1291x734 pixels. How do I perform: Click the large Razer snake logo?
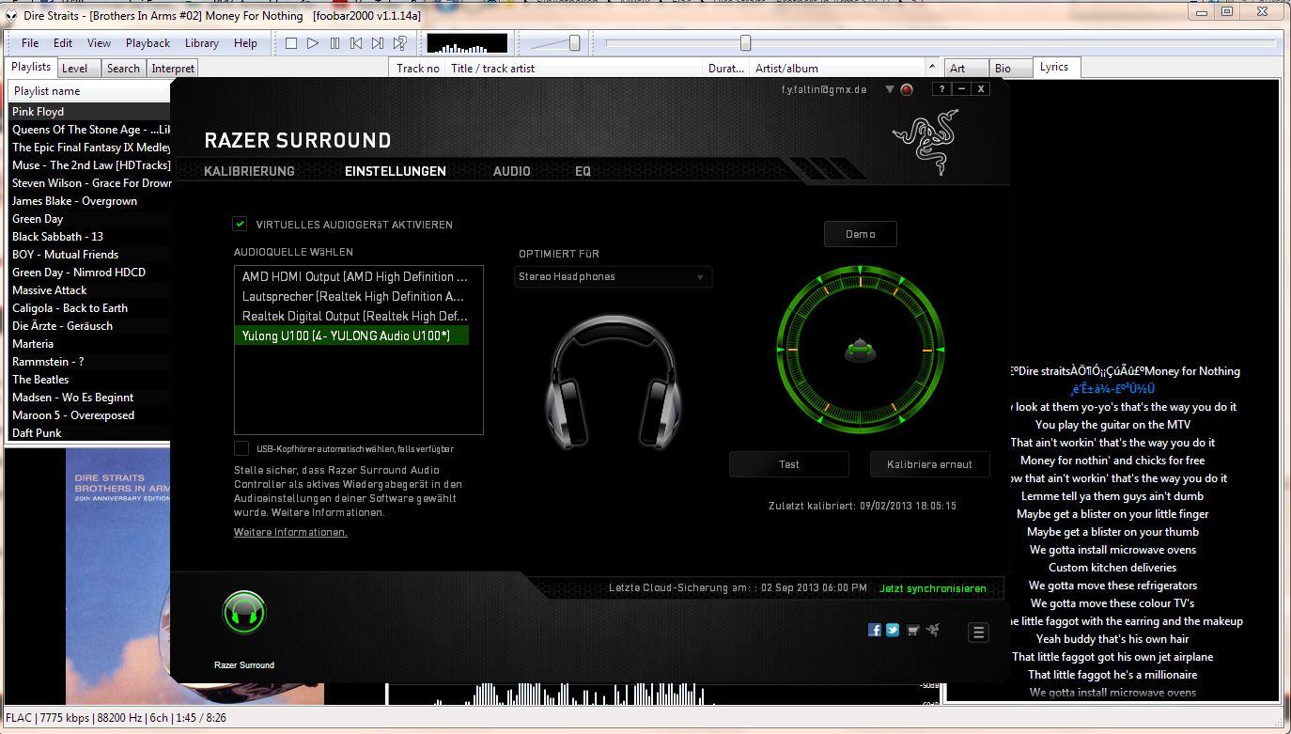tap(925, 142)
